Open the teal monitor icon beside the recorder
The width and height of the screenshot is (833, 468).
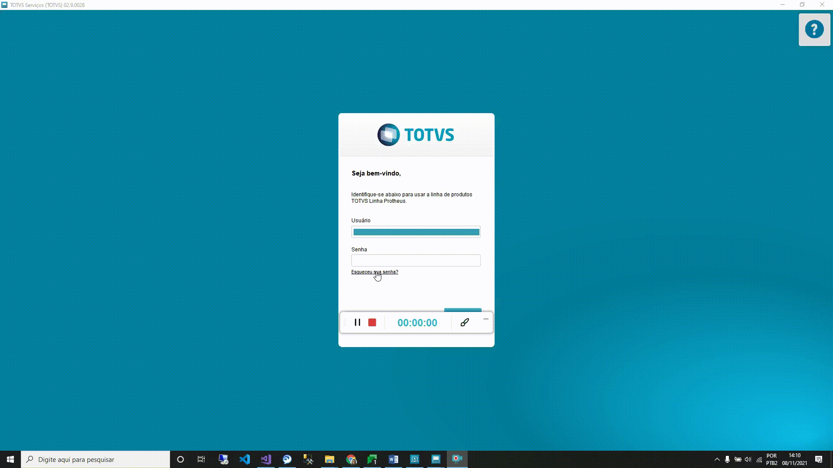pos(436,459)
